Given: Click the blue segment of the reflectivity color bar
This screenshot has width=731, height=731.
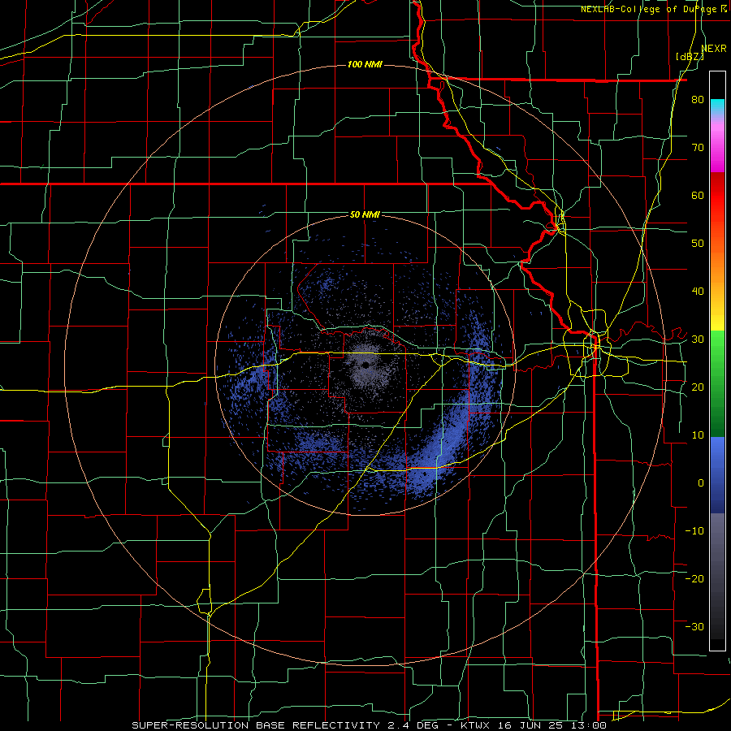Looking at the screenshot, I should pos(717,474).
